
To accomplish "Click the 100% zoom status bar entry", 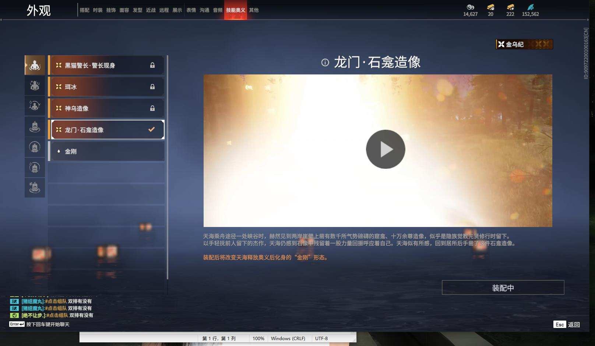I will pos(258,338).
